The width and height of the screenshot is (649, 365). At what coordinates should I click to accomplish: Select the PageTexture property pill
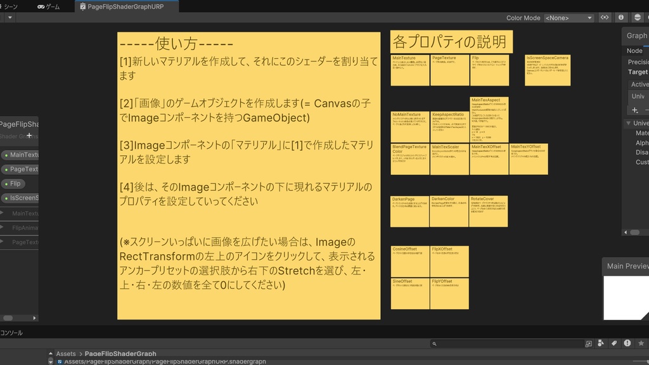pyautogui.click(x=21, y=169)
